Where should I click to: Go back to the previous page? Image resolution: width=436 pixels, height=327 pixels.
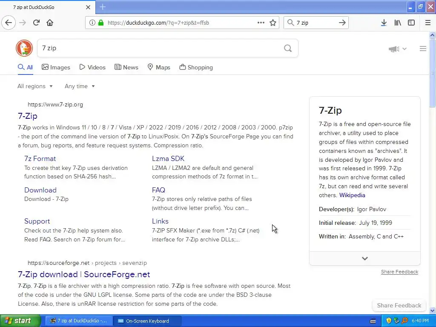(x=9, y=23)
